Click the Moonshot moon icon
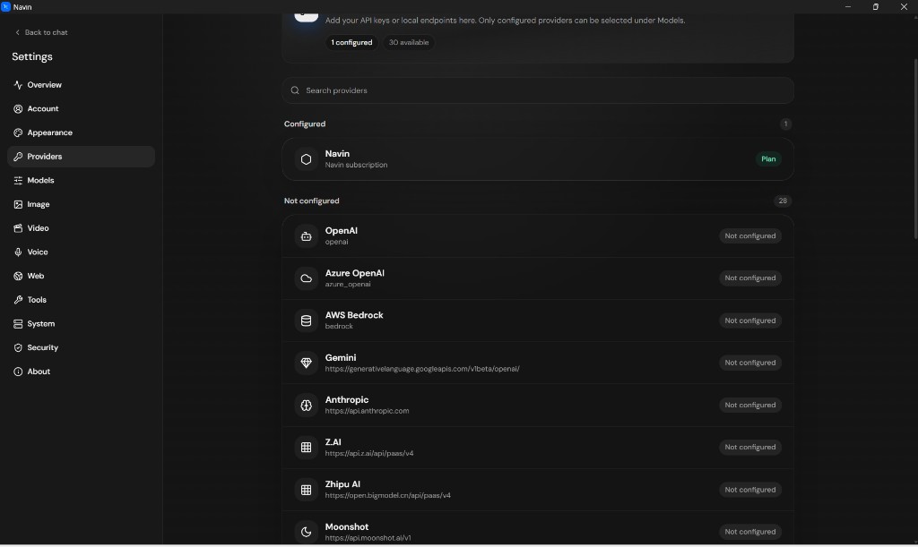Viewport: 918px width, 547px height. point(307,532)
